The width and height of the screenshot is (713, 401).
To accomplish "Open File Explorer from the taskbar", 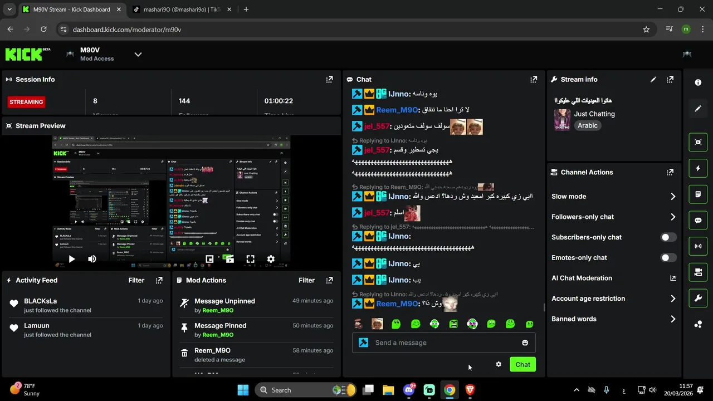I will click(388, 390).
